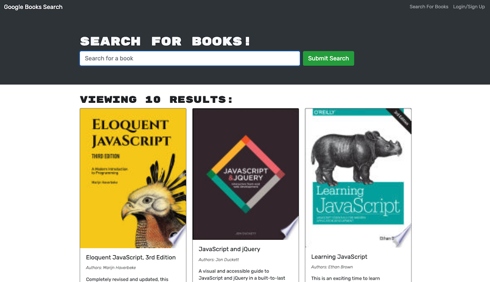490x282 pixels.
Task: Click the Eloquent JavaScript cover image
Action: [x=133, y=178]
